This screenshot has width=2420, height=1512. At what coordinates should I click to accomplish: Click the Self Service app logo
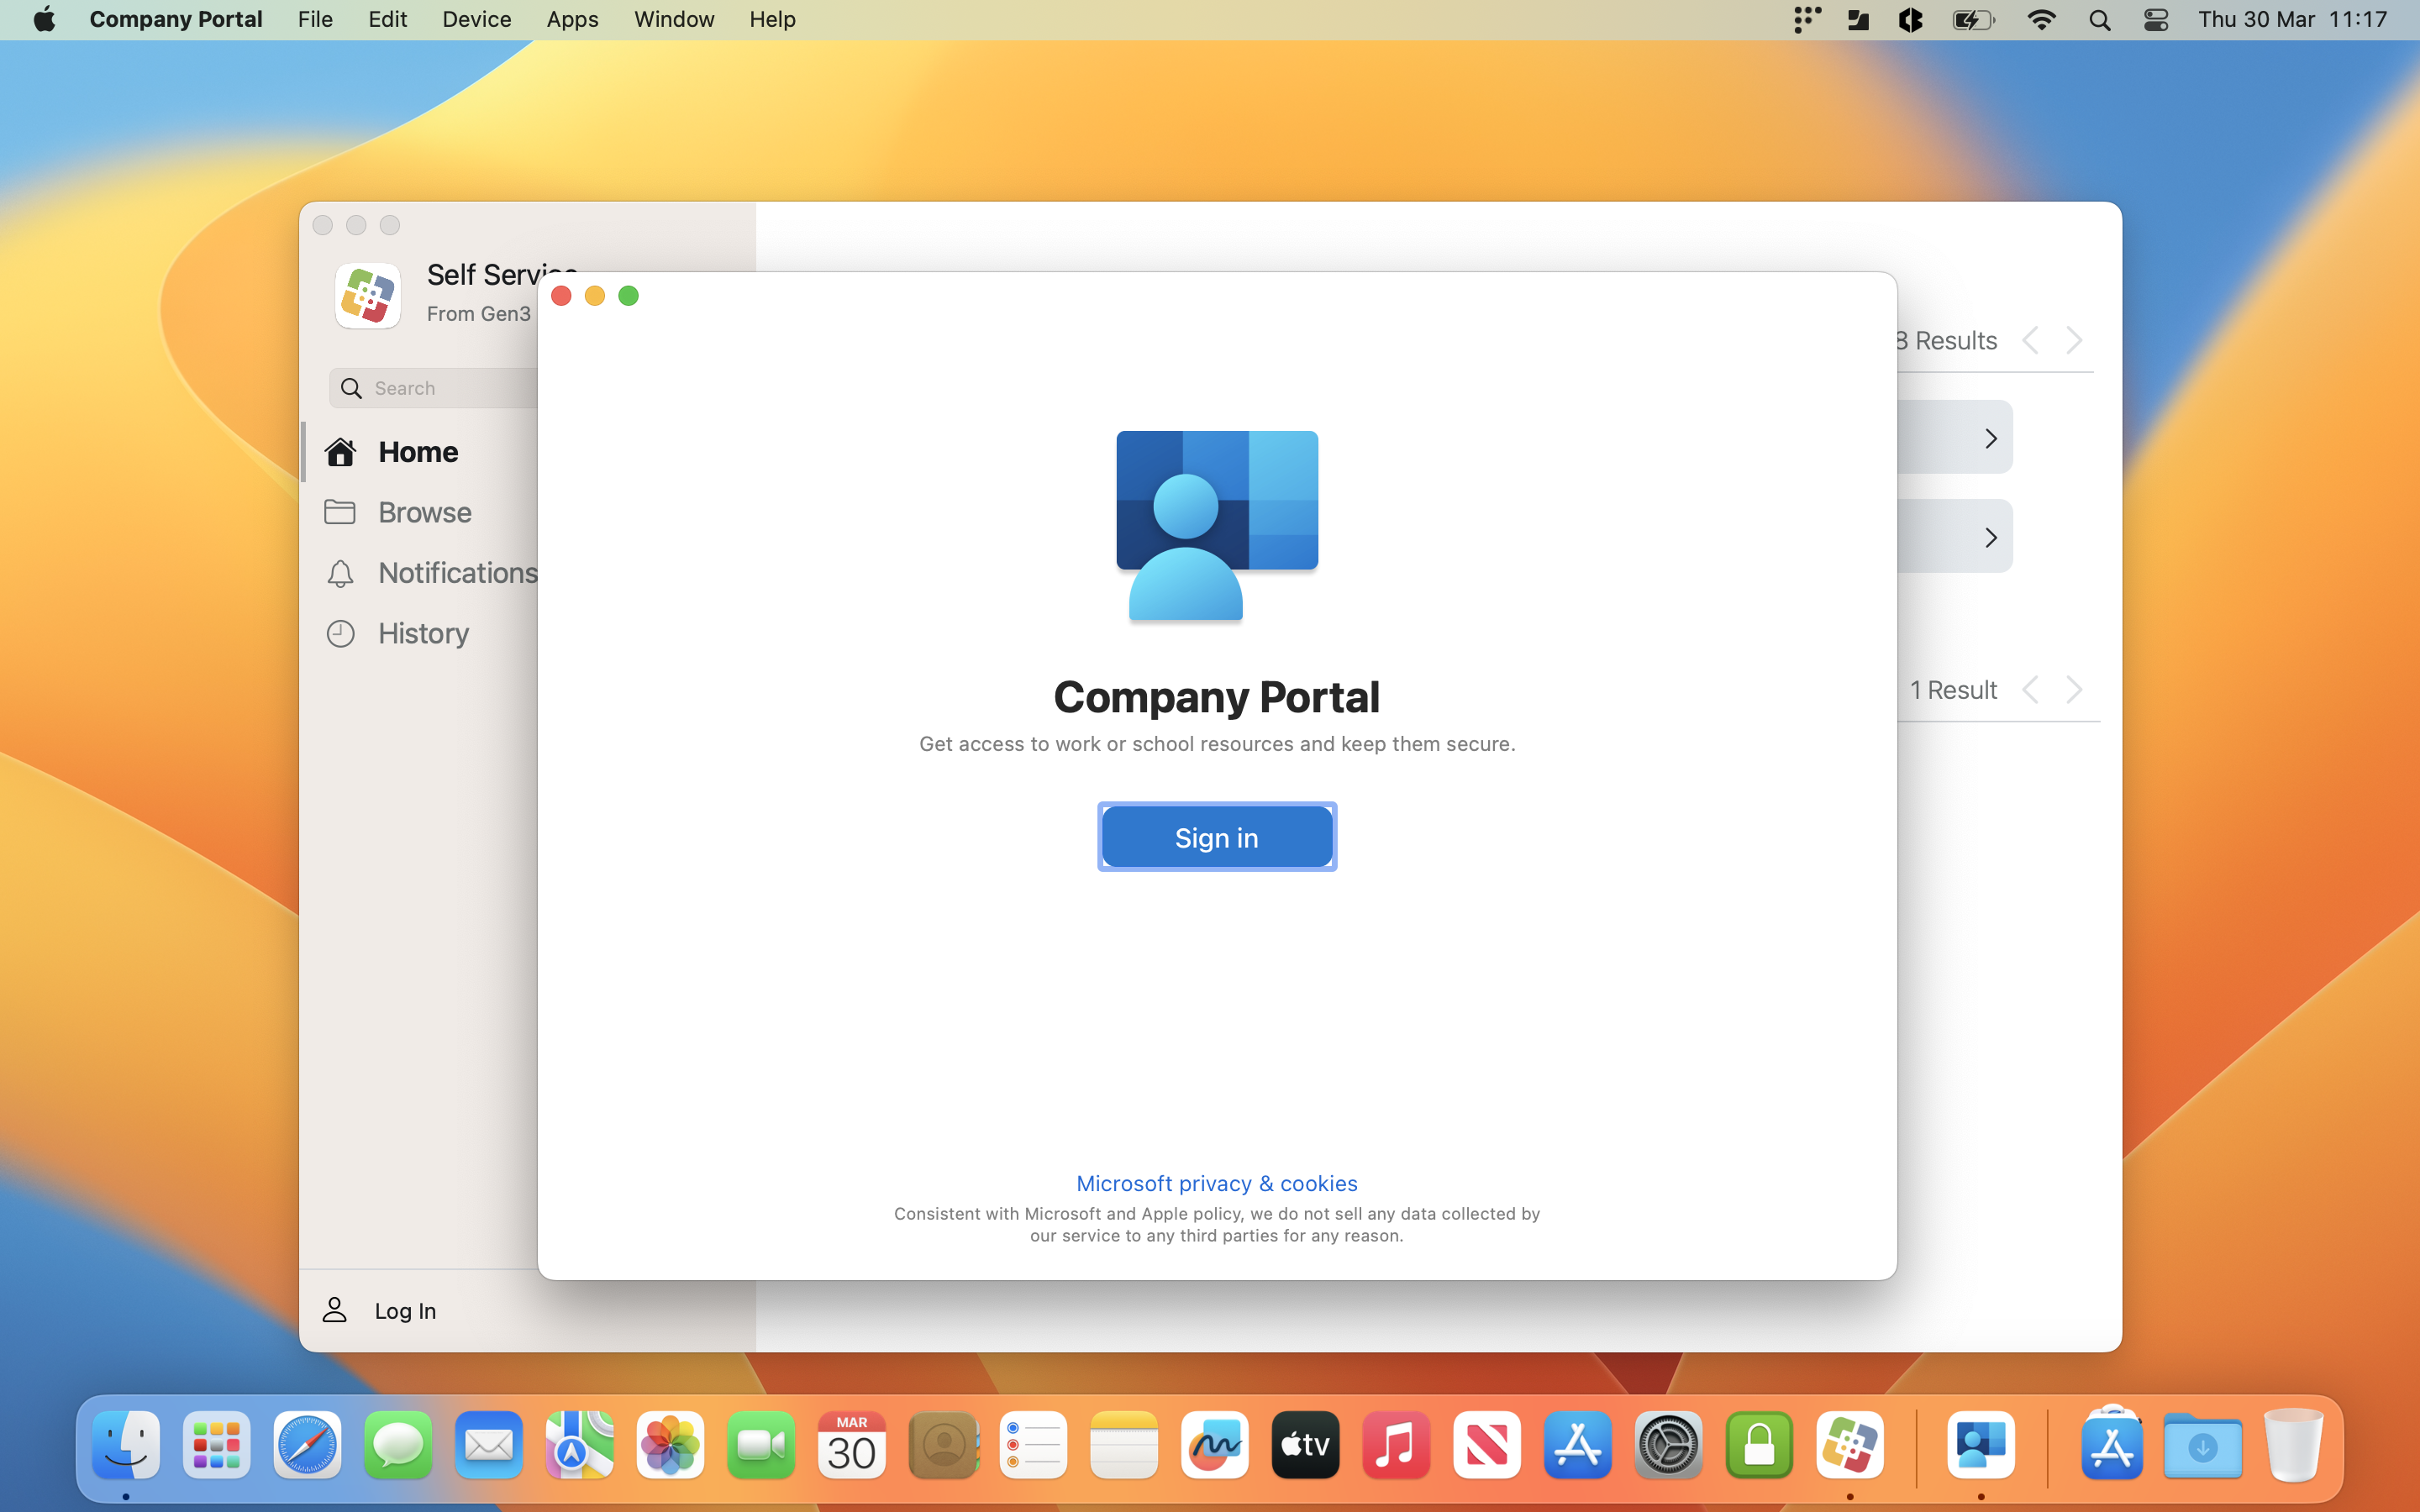367,296
